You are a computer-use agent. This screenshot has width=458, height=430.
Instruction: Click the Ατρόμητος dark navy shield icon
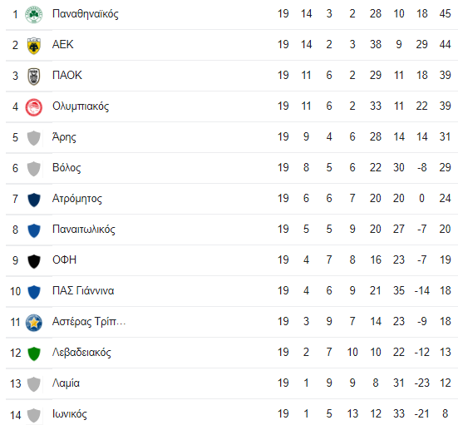click(34, 200)
